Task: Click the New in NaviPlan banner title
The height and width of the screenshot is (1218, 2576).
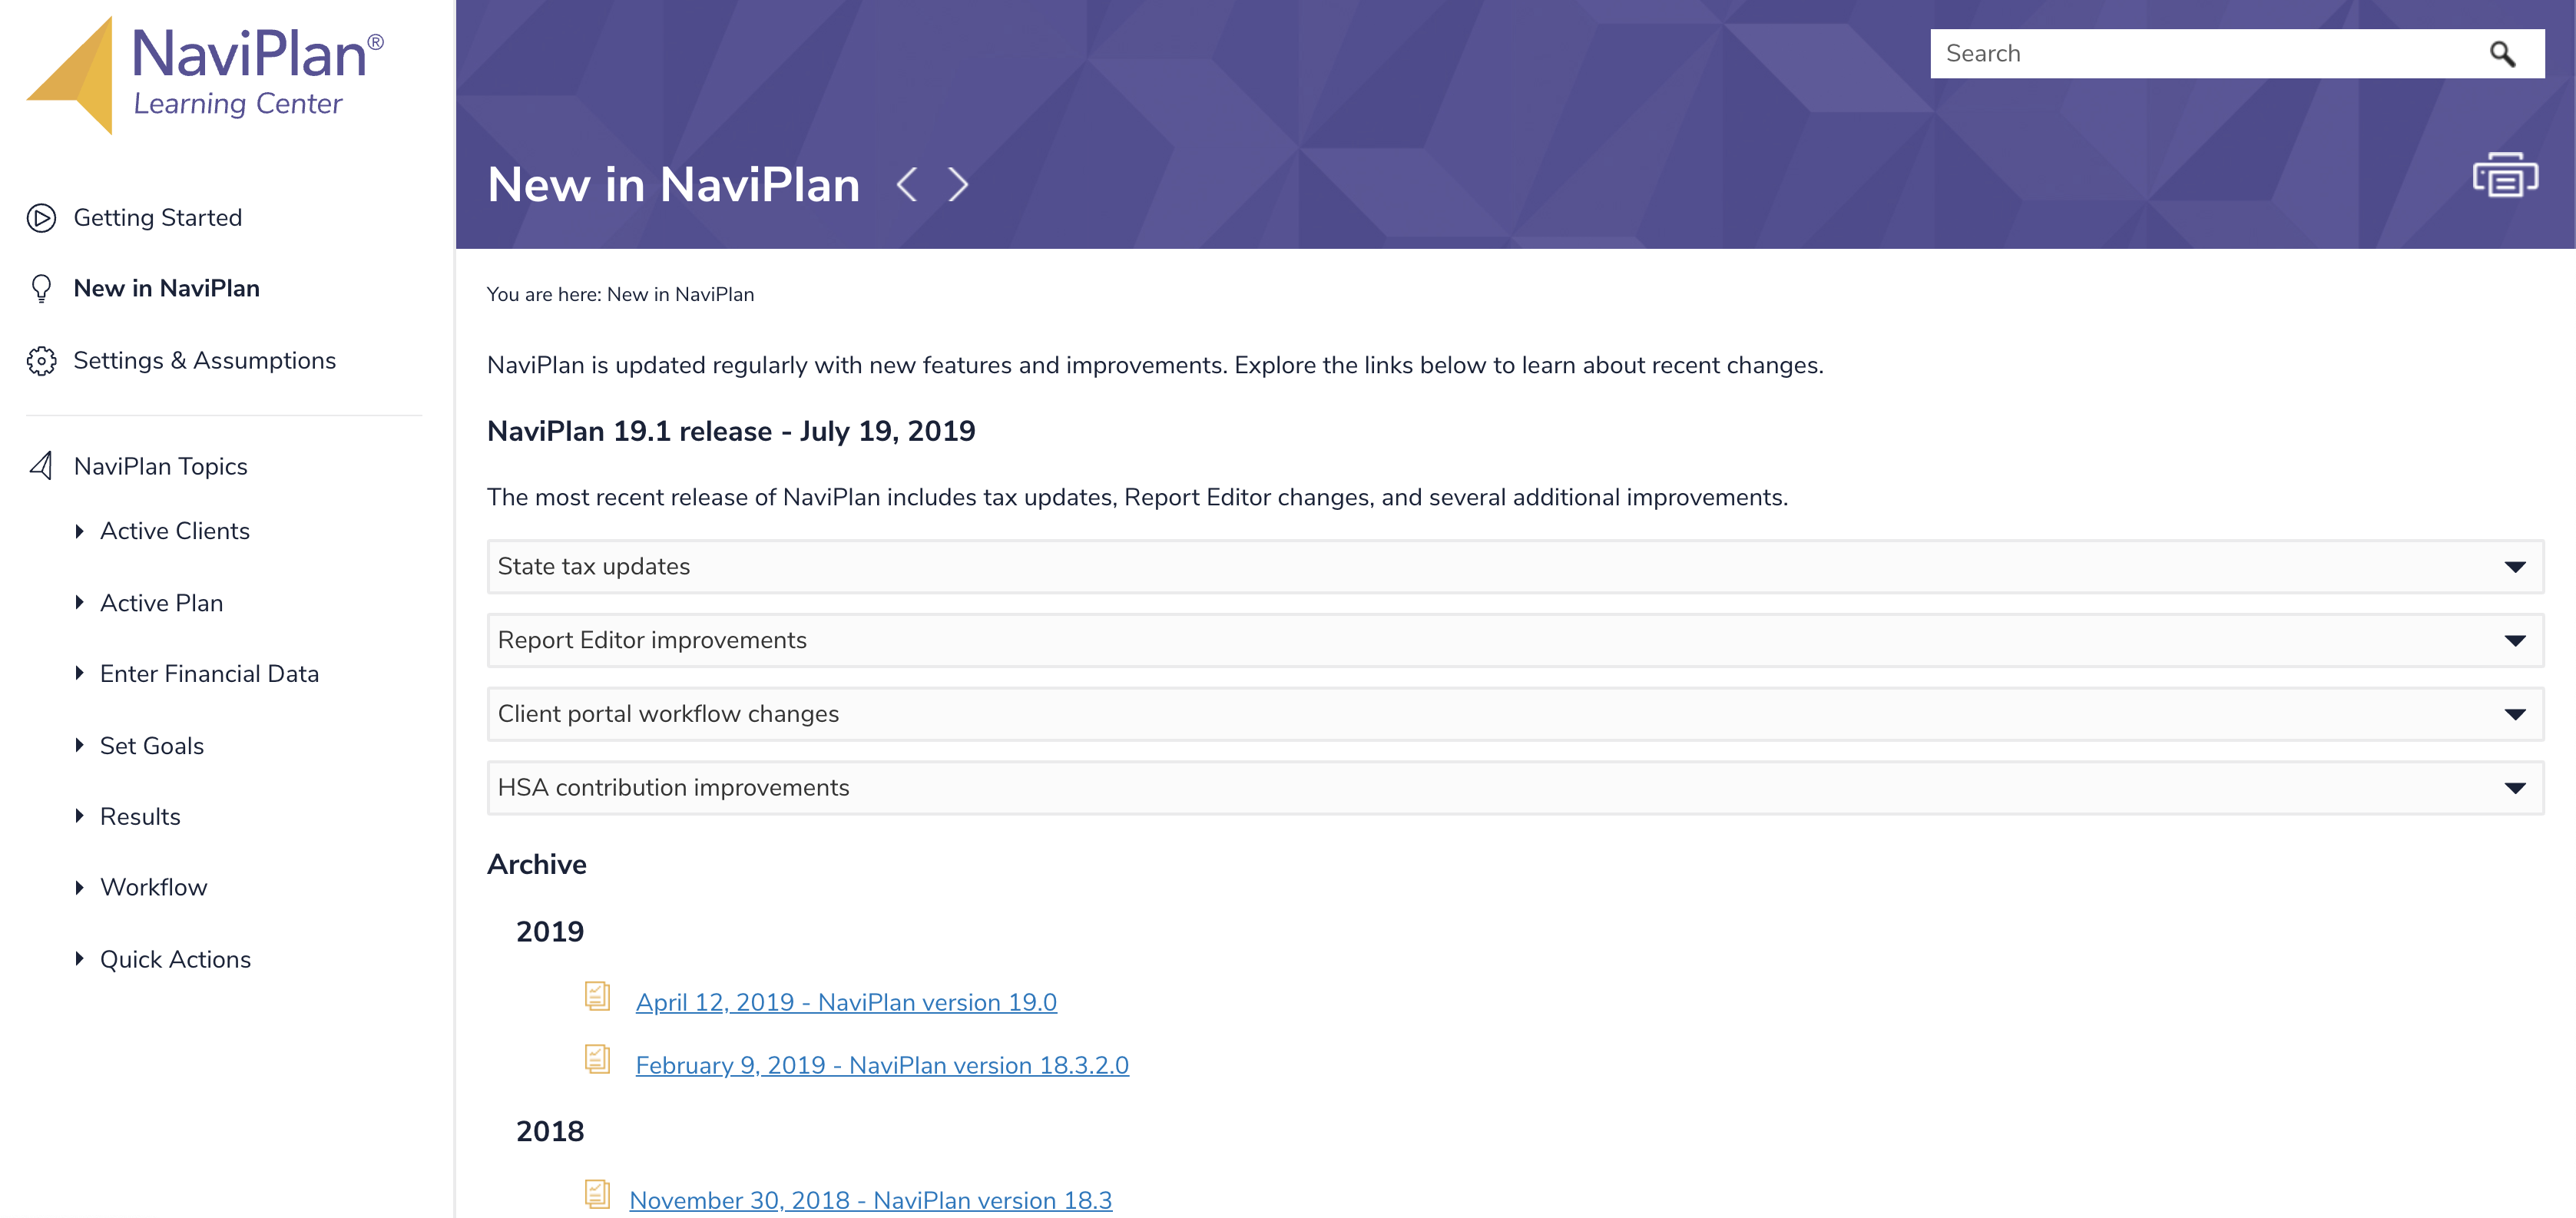Action: point(674,185)
